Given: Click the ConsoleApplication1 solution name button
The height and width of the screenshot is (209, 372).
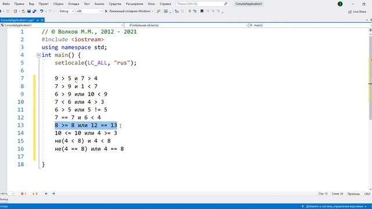Looking at the screenshot, I should tap(248, 4).
